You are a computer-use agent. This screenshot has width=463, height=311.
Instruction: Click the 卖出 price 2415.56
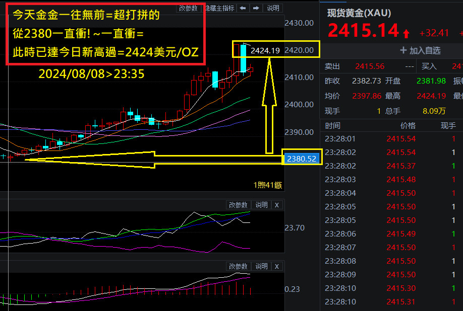click(x=370, y=66)
